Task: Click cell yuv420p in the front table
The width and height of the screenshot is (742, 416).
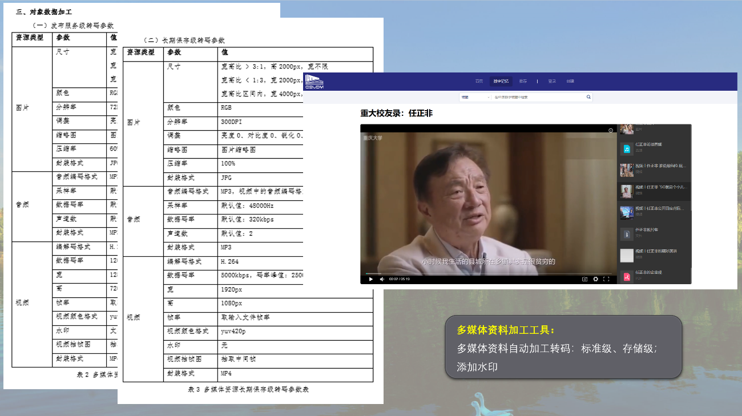Action: [x=233, y=331]
